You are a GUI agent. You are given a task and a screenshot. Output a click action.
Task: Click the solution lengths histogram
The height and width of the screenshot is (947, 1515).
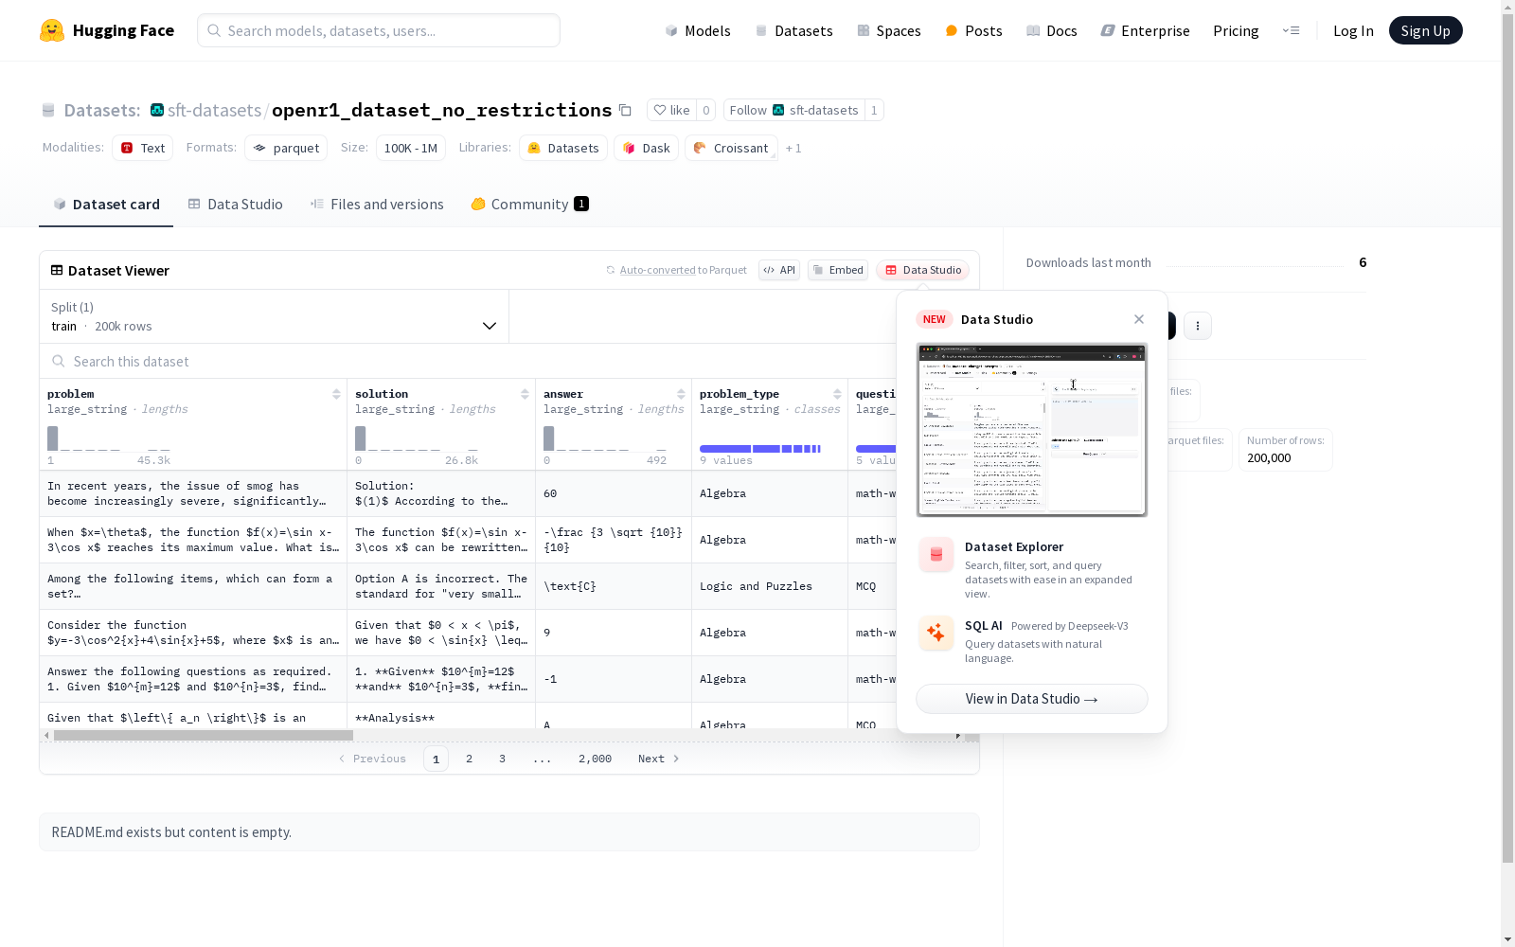click(x=417, y=438)
